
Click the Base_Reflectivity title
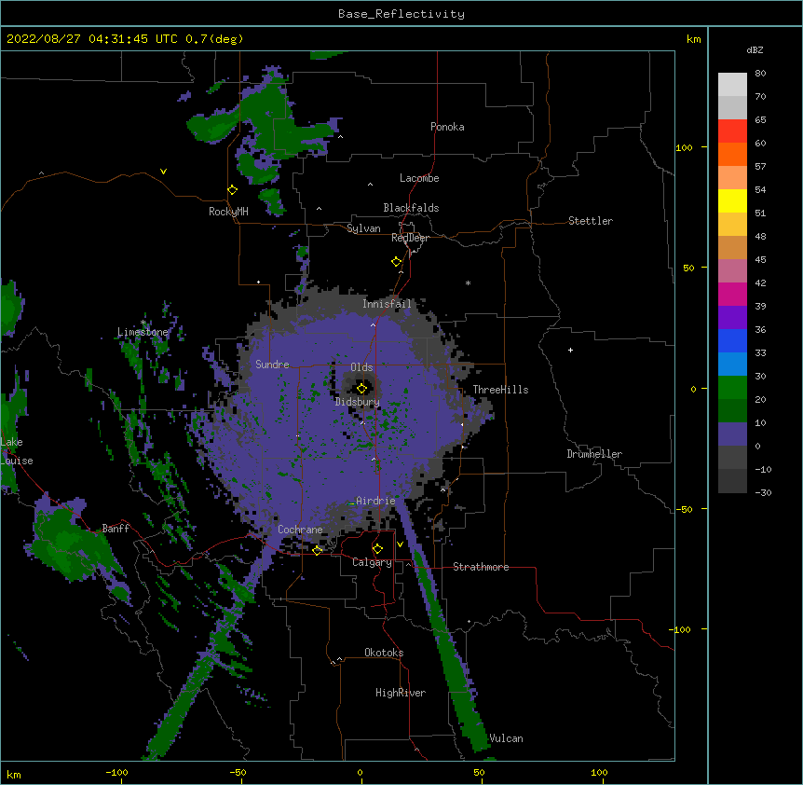tap(401, 14)
